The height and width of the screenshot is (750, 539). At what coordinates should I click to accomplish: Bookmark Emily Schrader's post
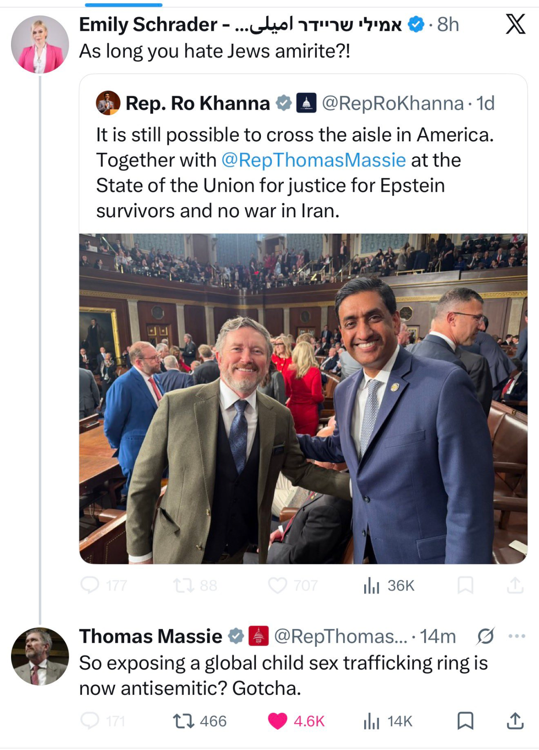465,585
